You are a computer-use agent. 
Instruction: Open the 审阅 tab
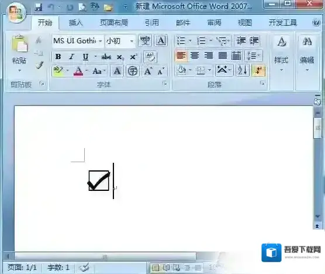point(214,22)
